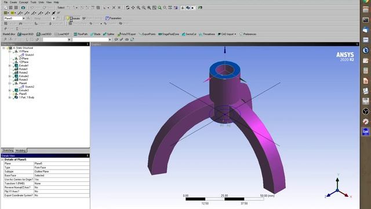
Task: Open the Concept menu
Action: [x=23, y=2]
